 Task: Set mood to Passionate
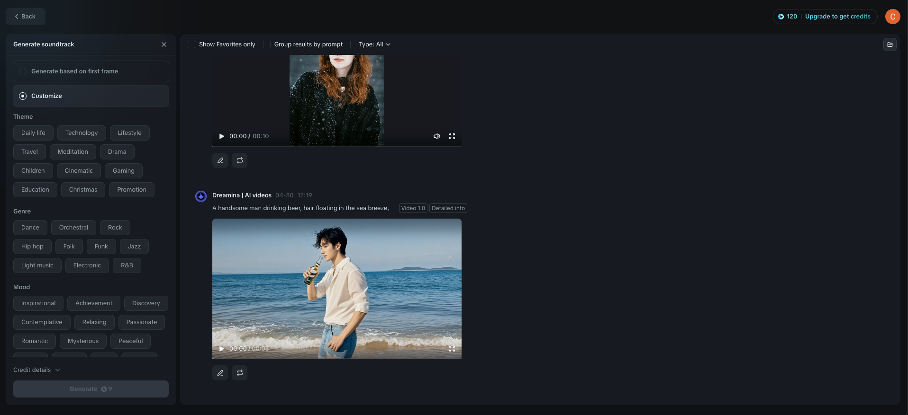tap(142, 322)
